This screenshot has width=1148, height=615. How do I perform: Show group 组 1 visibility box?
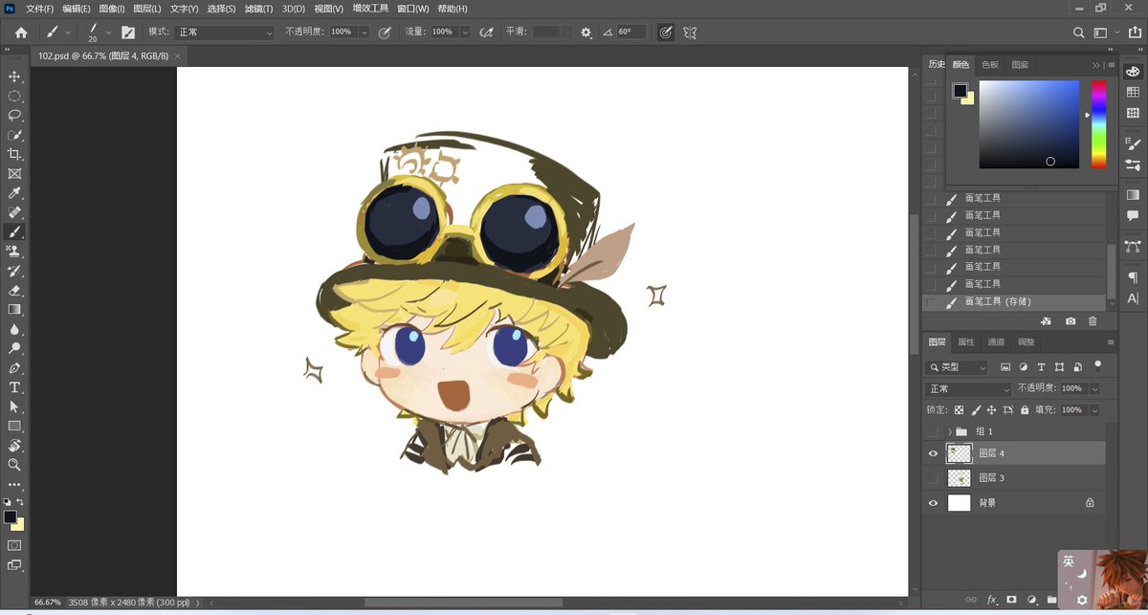click(934, 431)
